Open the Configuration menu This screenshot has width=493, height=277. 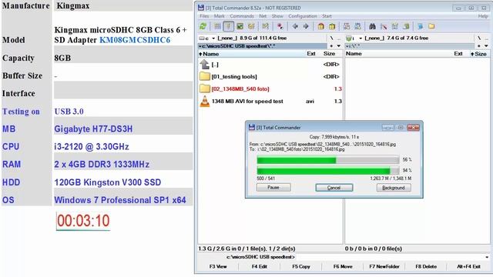[303, 16]
